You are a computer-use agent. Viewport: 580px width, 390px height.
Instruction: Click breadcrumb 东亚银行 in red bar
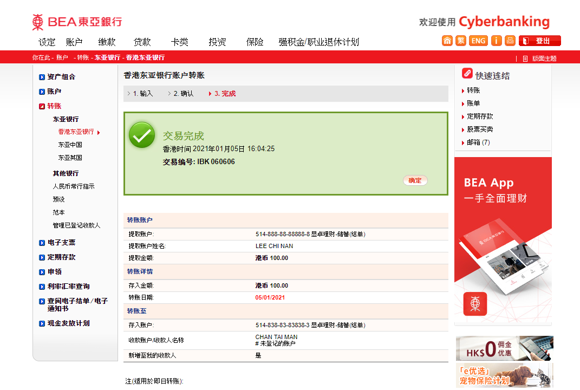pos(107,57)
